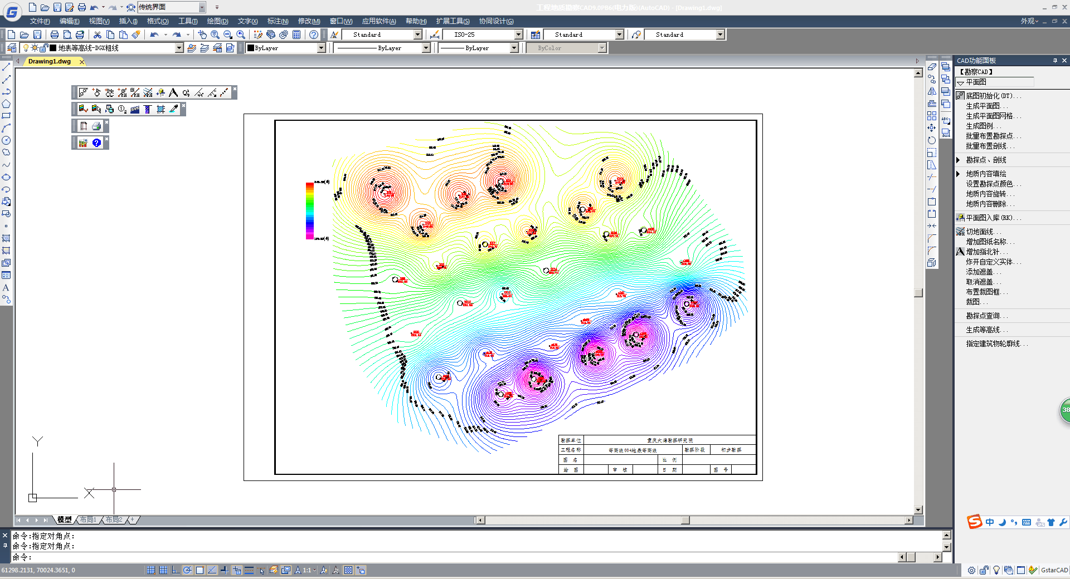Open the layer name dropdown
The height and width of the screenshot is (579, 1070).
click(x=179, y=48)
